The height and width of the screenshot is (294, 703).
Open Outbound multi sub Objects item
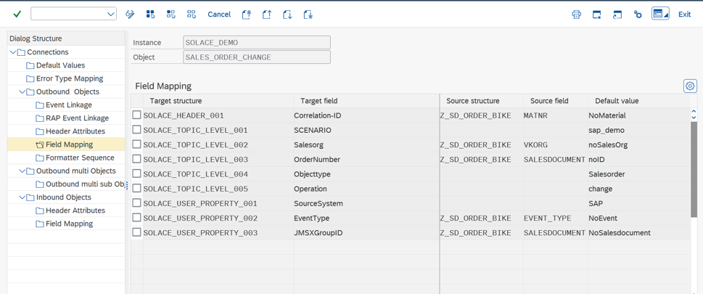pos(85,184)
